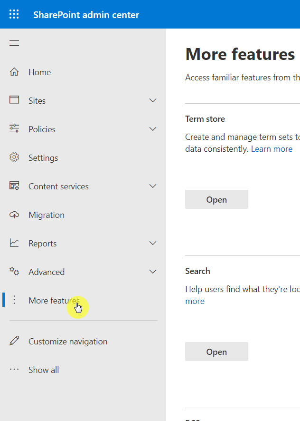300x421 pixels.
Task: Click the Sites window icon
Action: (14, 99)
